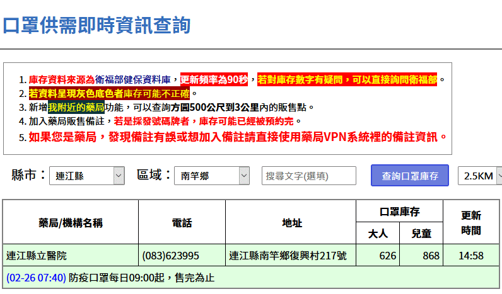Open the 縣市 dropdown showing 連江縣
Viewport: 502px width, 294px height.
[x=87, y=176]
